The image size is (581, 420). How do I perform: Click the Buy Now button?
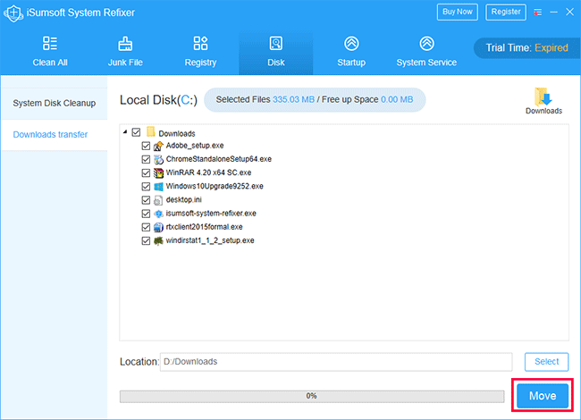(x=458, y=12)
